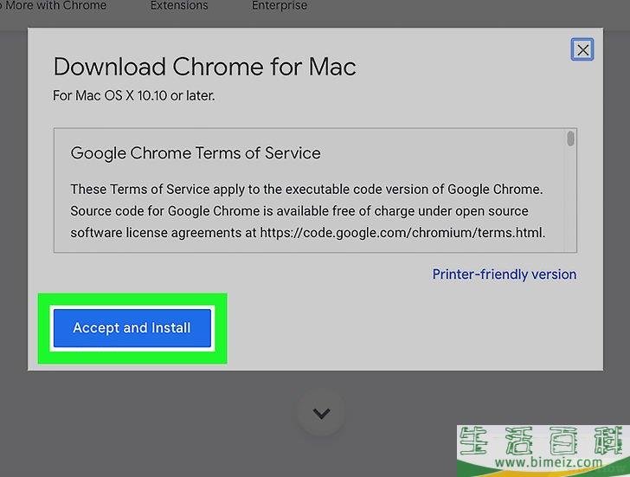Click the 'Download Chrome for Mac' title
This screenshot has width=630, height=477.
(204, 67)
